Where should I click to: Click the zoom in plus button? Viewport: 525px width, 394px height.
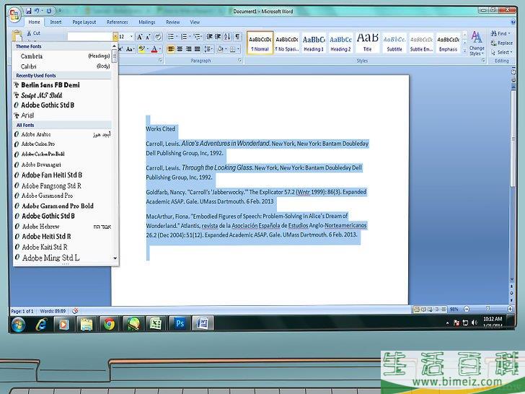click(x=511, y=309)
